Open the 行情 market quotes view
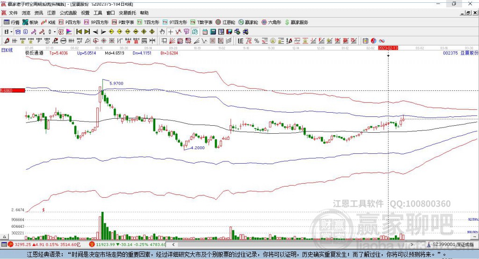Screen dimensions: 479x259 (x=12, y=22)
